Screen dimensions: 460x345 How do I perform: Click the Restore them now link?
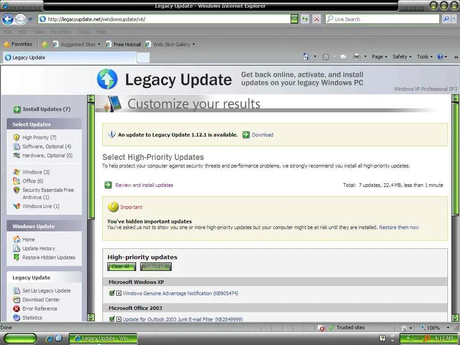pos(399,227)
